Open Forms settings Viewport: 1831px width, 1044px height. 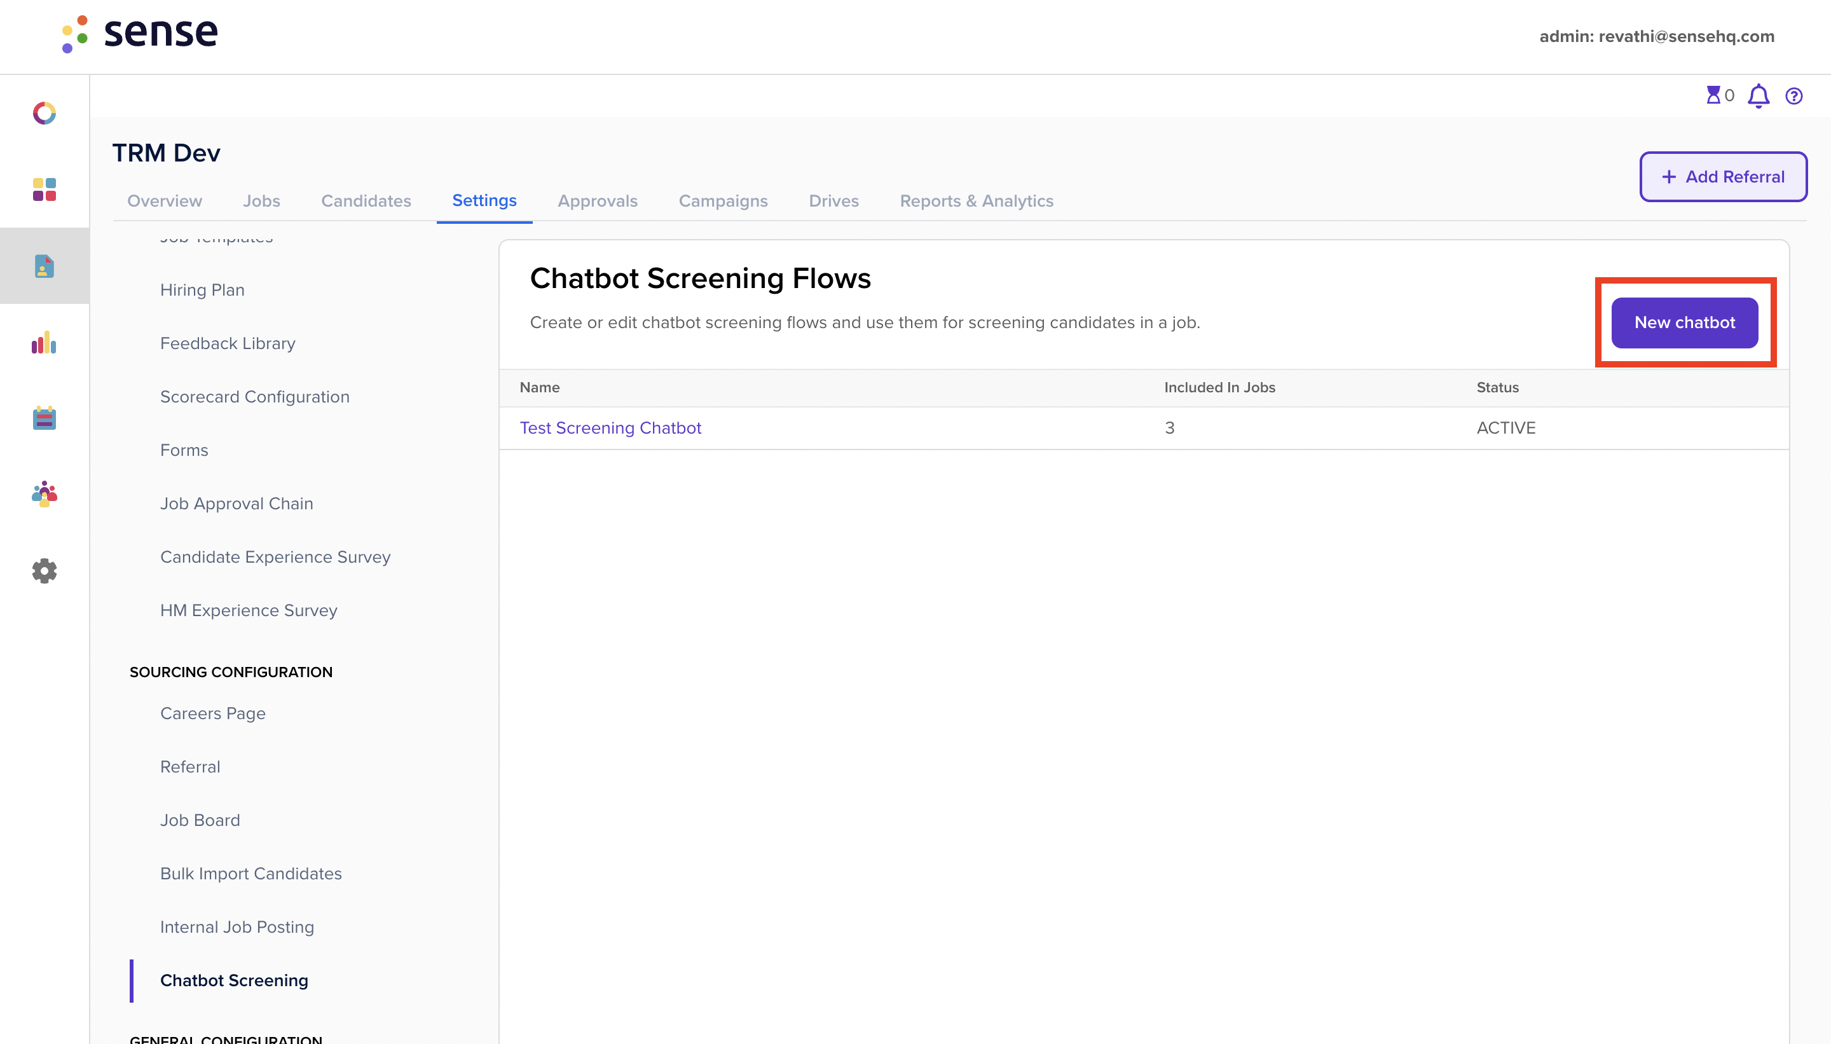pyautogui.click(x=184, y=450)
